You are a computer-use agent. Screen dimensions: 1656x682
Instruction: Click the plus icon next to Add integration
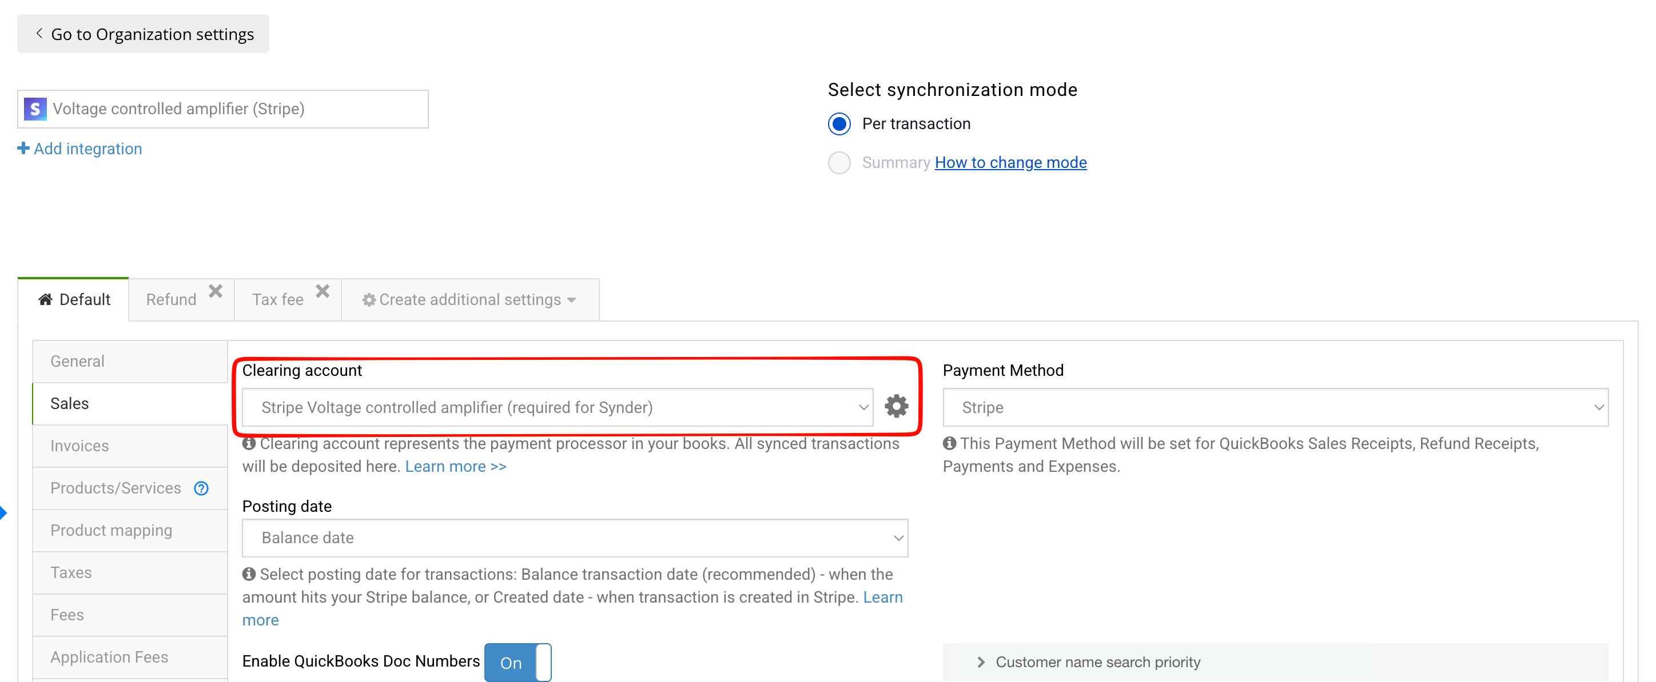(x=24, y=149)
